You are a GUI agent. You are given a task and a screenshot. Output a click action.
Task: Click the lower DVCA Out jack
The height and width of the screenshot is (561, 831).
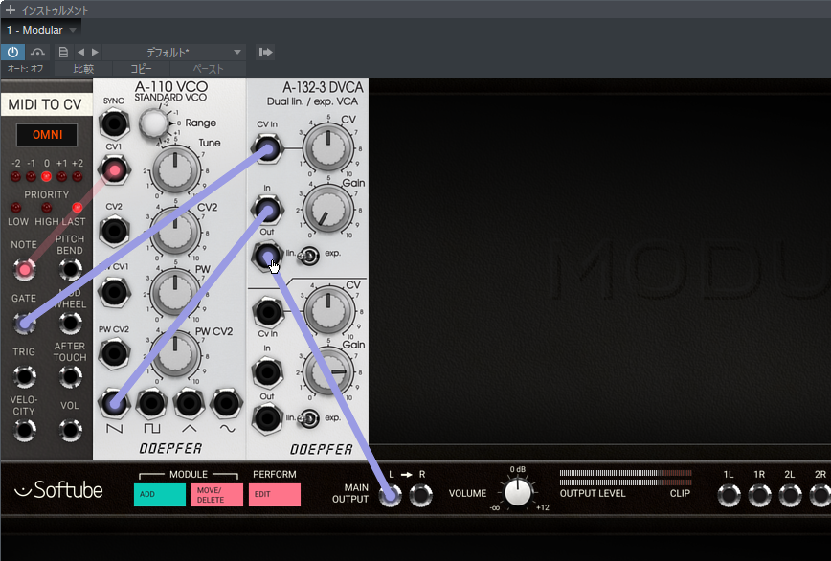(x=267, y=418)
